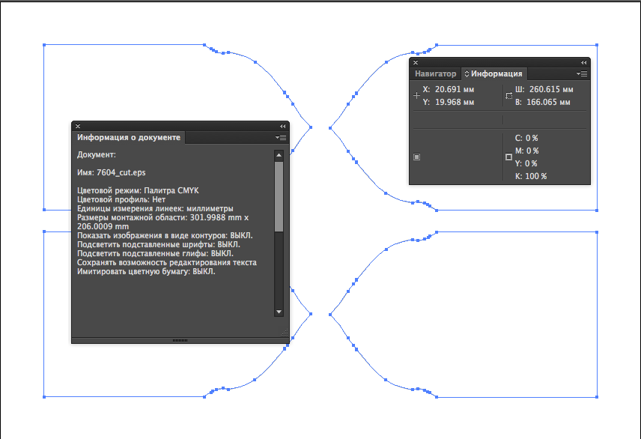Image resolution: width=641 pixels, height=439 pixels.
Task: Click the document info scrollbar up arrow
Action: (279, 155)
